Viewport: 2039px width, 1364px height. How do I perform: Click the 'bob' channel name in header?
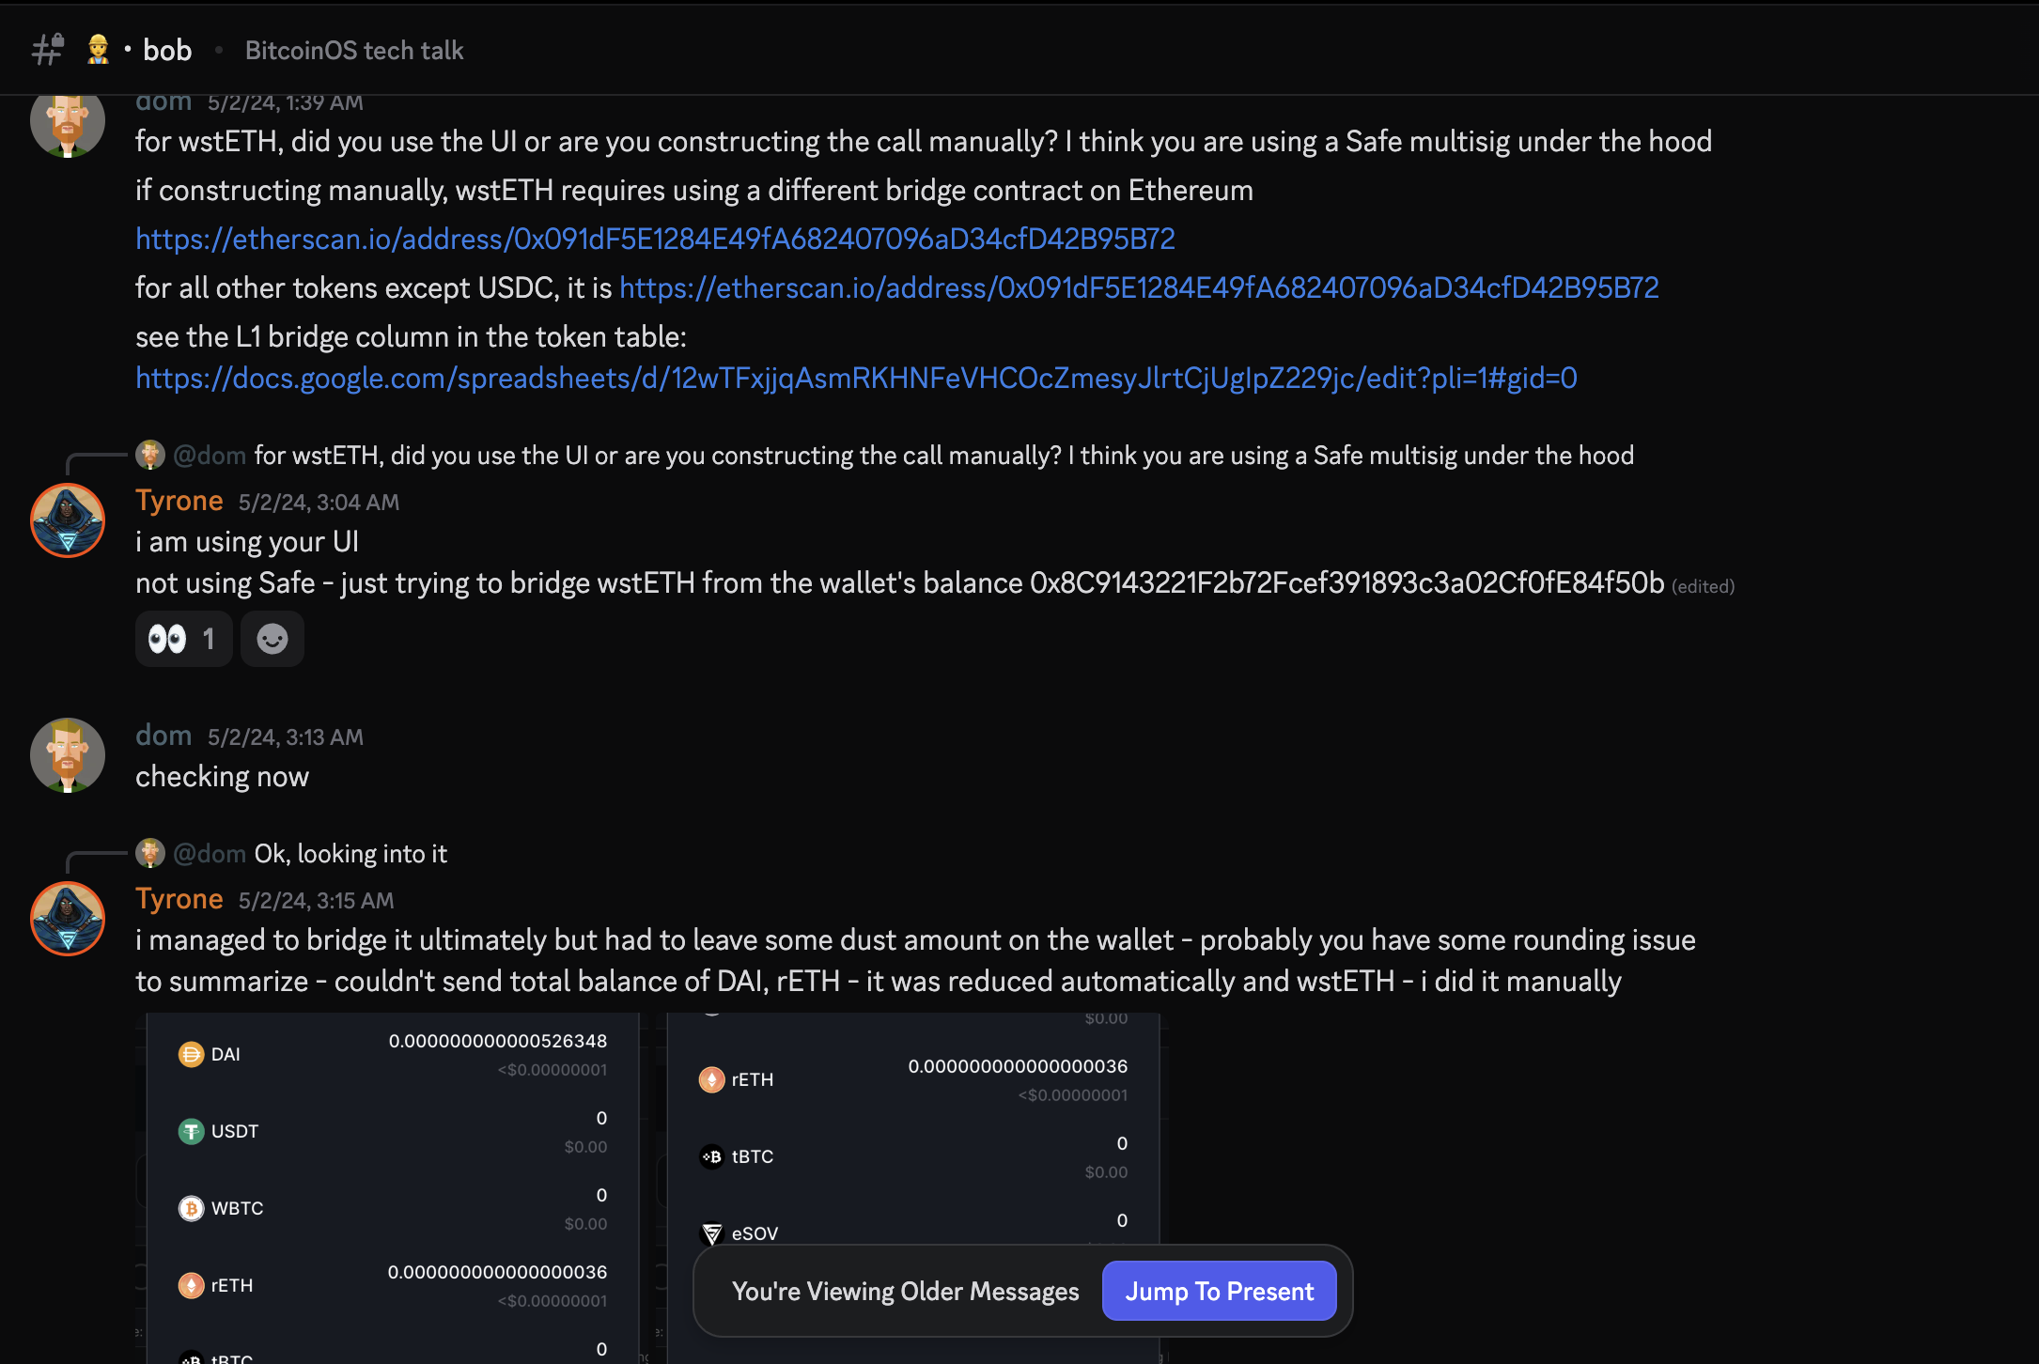point(167,50)
